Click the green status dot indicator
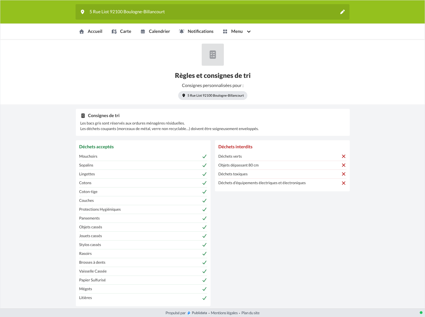The height and width of the screenshot is (317, 425). point(421,313)
